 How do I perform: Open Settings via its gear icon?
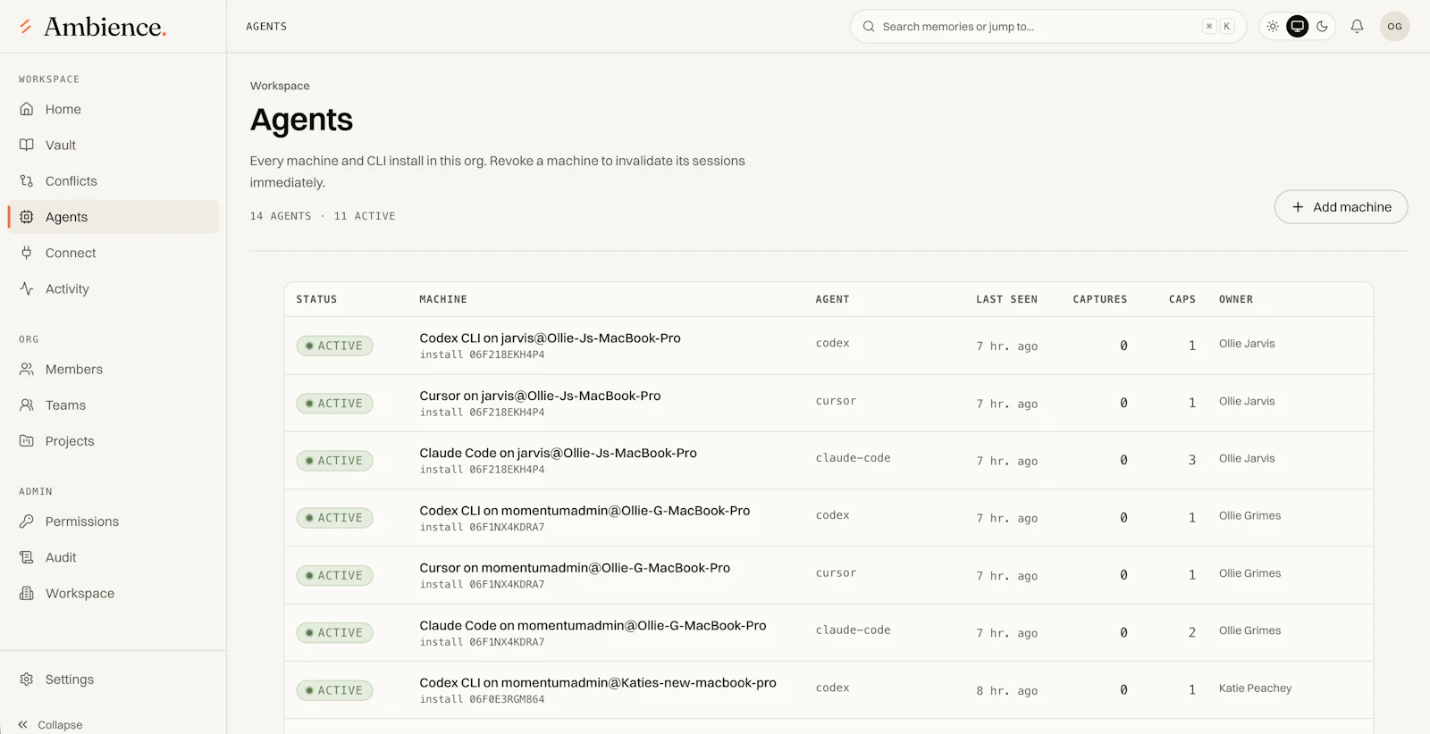coord(27,679)
